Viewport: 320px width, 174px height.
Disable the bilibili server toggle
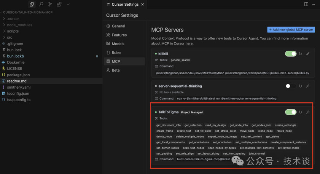291,54
